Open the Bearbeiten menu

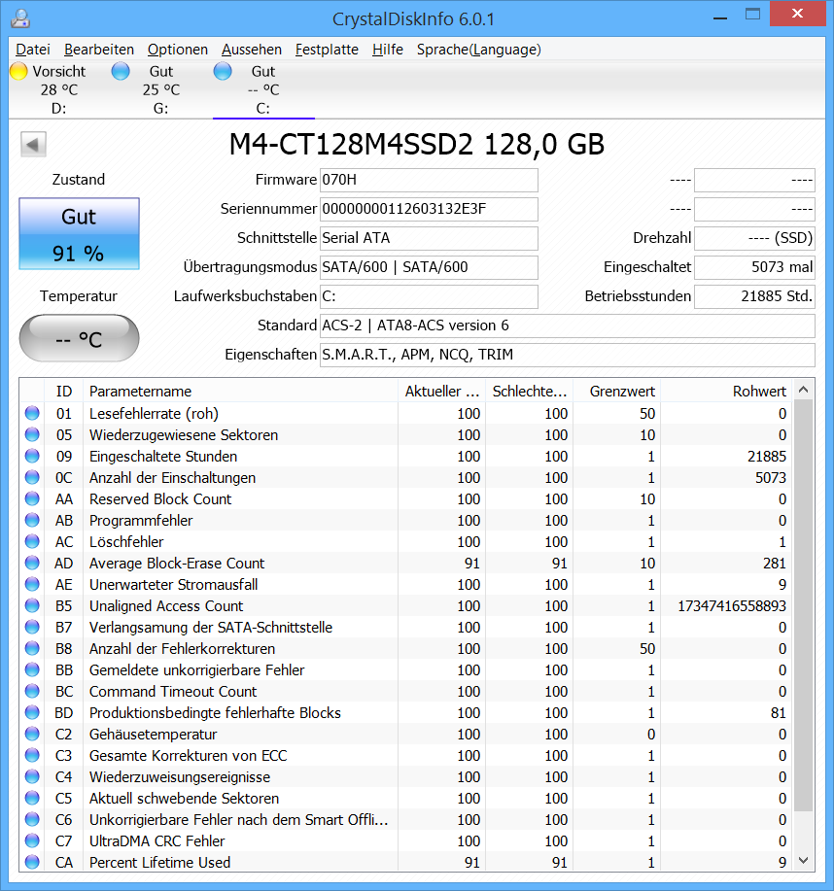pyautogui.click(x=99, y=50)
